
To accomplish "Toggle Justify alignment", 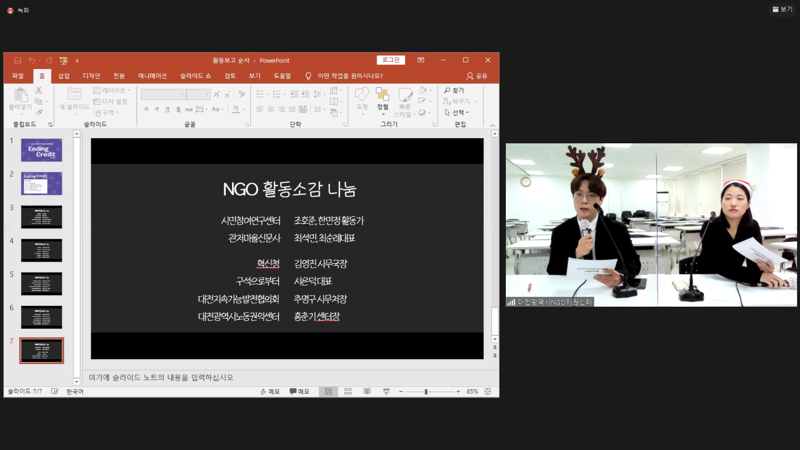I will coord(292,109).
